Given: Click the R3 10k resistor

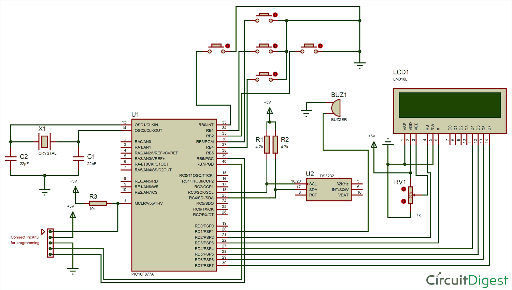Looking at the screenshot, I should (97, 203).
